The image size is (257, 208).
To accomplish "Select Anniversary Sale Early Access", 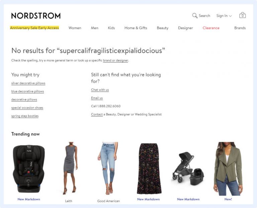I will click(x=34, y=28).
